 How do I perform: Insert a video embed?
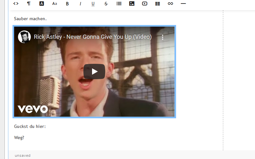(x=145, y=4)
